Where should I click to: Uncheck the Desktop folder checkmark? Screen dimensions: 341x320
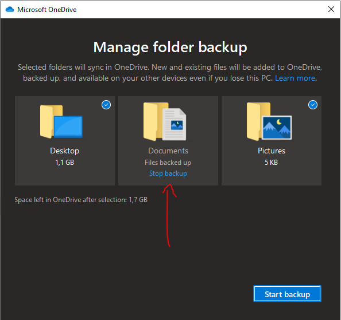[106, 105]
